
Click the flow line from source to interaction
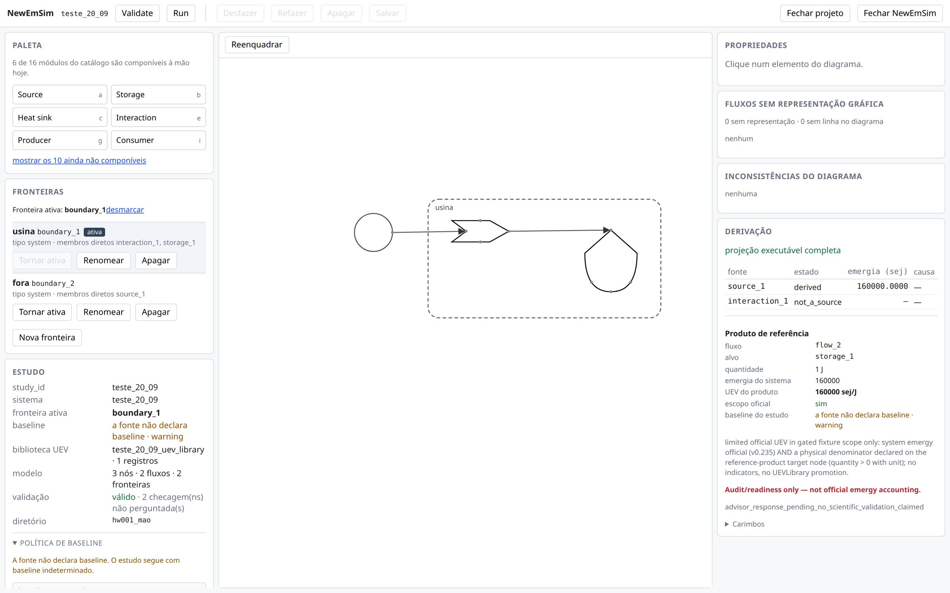tap(429, 232)
